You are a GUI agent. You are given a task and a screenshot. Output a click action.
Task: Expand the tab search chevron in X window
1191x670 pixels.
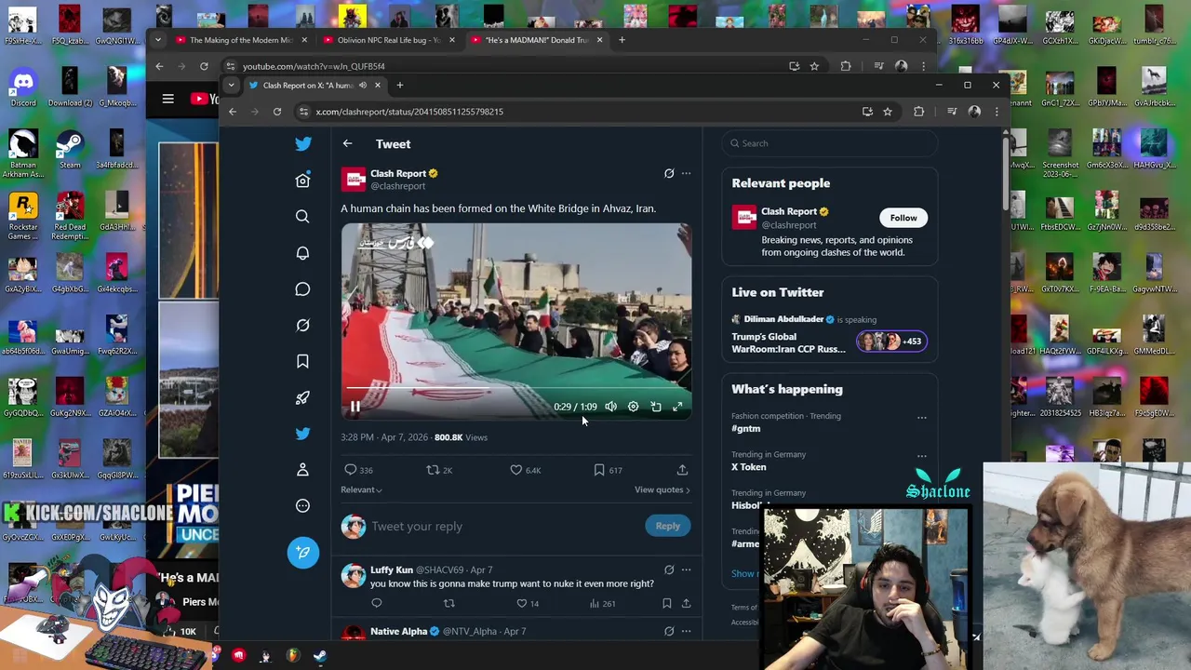click(x=231, y=86)
